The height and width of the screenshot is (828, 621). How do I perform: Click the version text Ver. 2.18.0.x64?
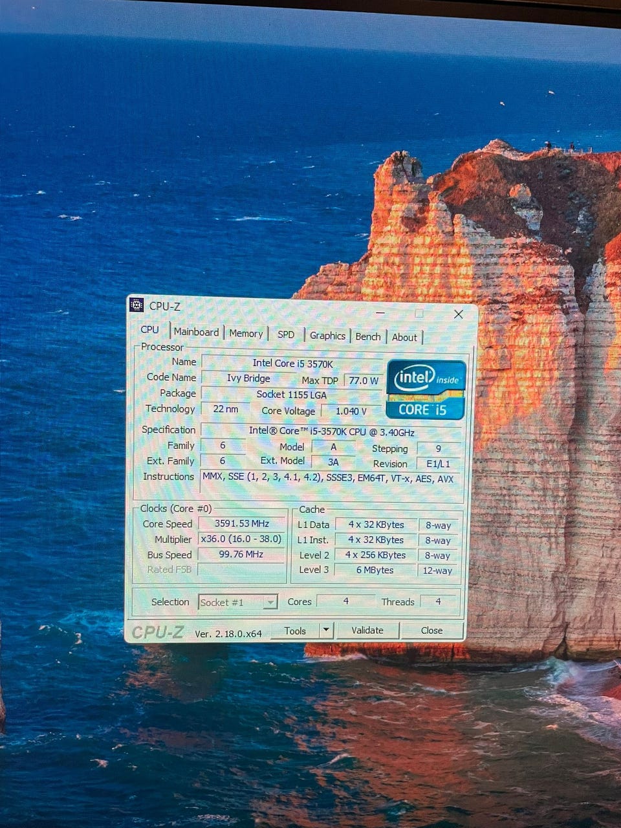pos(228,634)
